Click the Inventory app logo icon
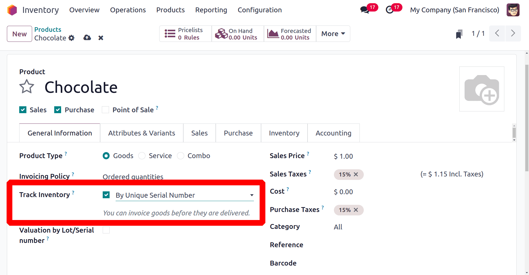The image size is (529, 275). [x=12, y=10]
